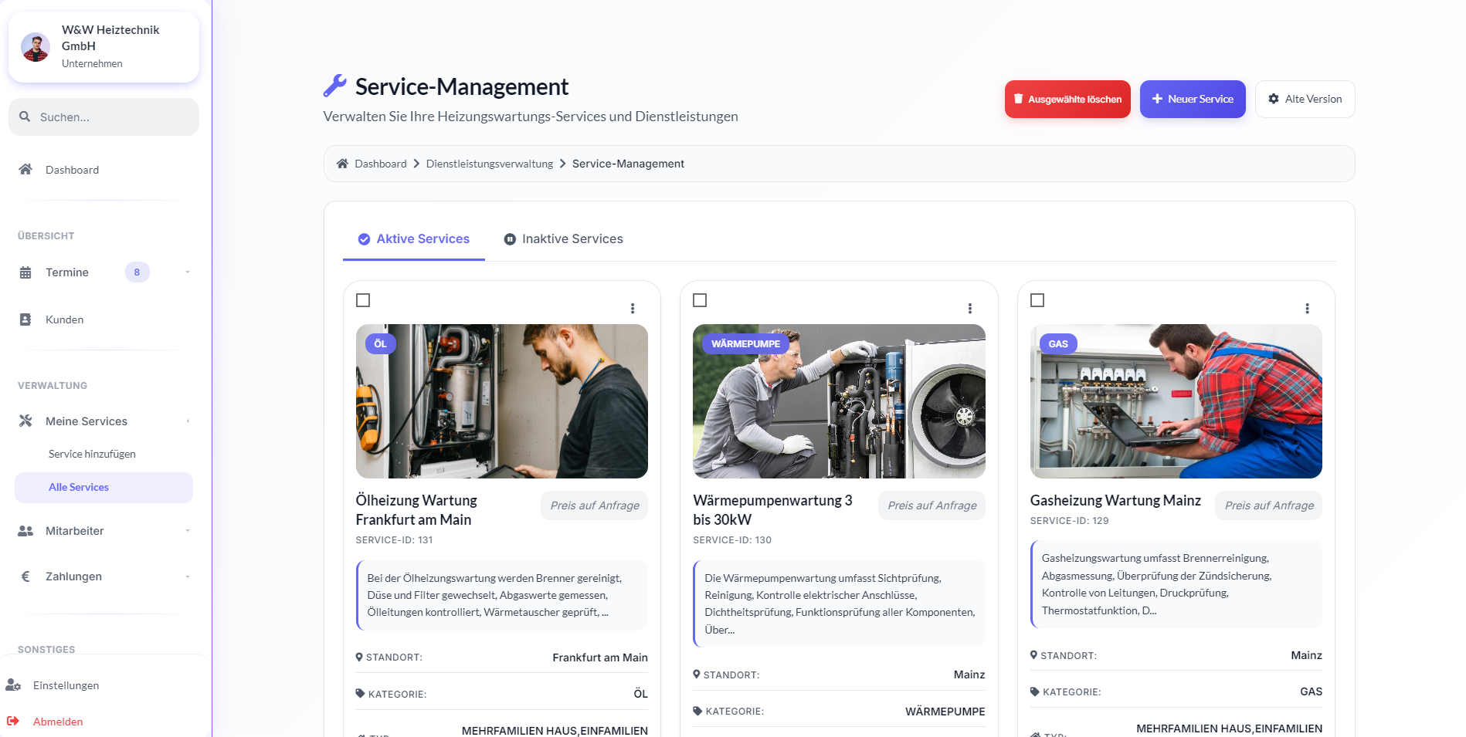1466x737 pixels.
Task: Click the Neuer Service button
Action: tap(1192, 99)
